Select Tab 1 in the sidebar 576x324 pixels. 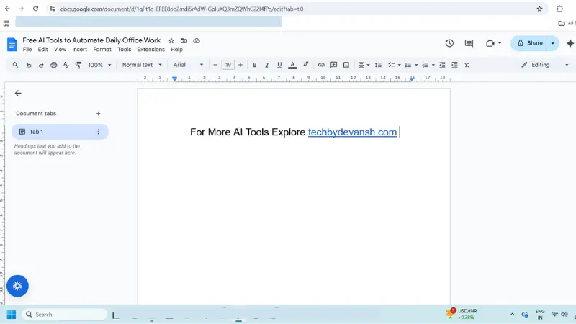[60, 132]
